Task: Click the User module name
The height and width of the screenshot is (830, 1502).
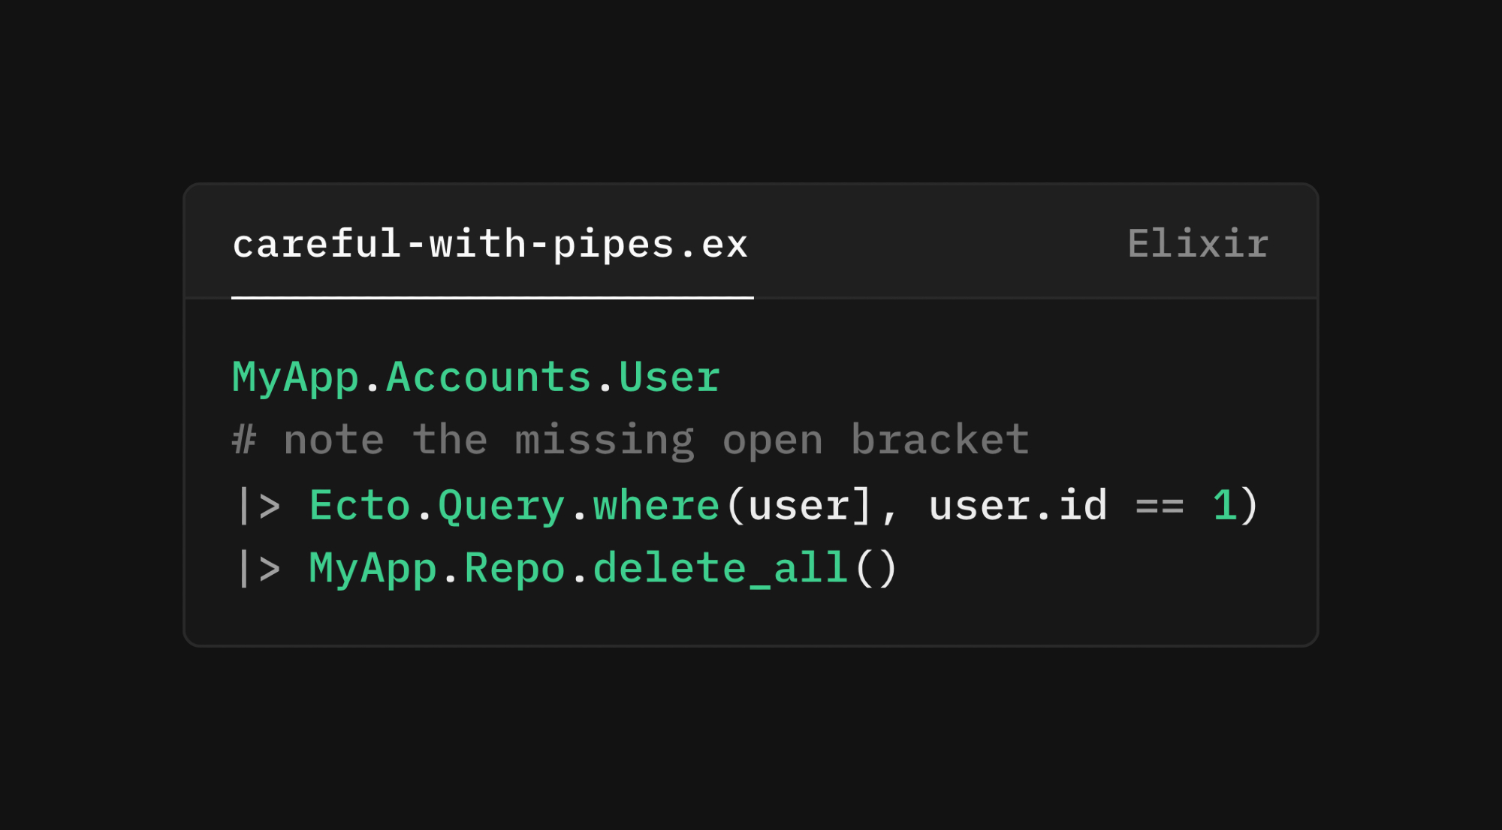Action: [669, 377]
